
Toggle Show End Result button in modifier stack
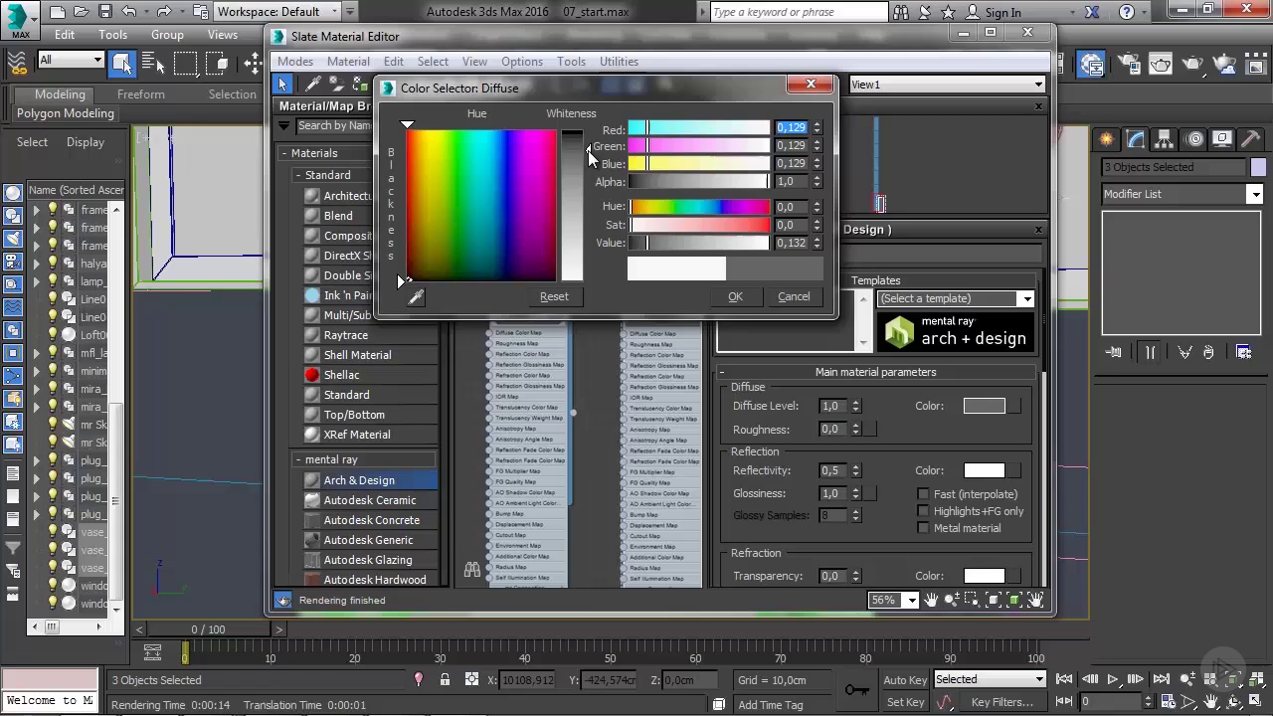coord(1150,352)
